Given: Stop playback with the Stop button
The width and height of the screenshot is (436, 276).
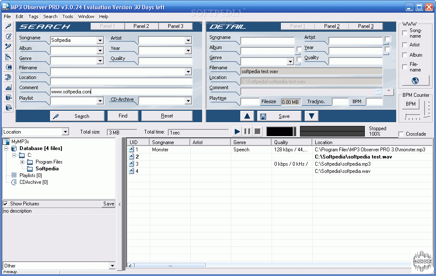Looking at the screenshot, I should pyautogui.click(x=258, y=131).
